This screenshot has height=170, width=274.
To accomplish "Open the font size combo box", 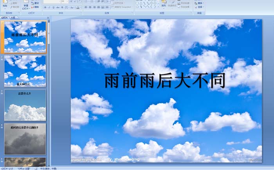I will [65, 2].
